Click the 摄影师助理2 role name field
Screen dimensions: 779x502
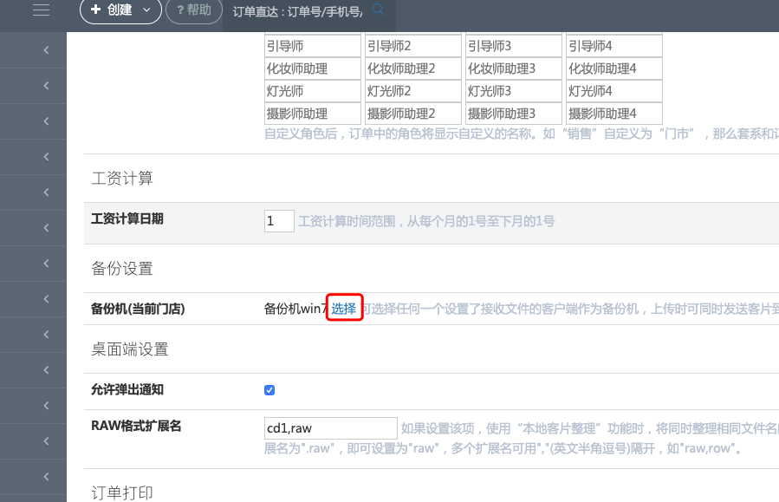point(413,114)
